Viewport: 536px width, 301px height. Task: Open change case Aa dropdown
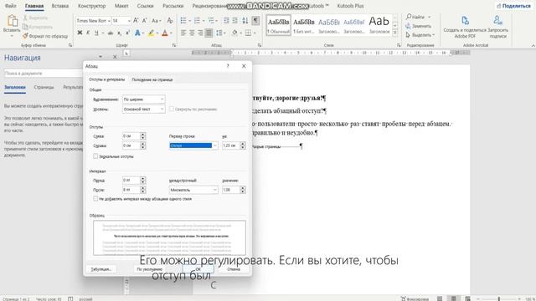pyautogui.click(x=157, y=21)
